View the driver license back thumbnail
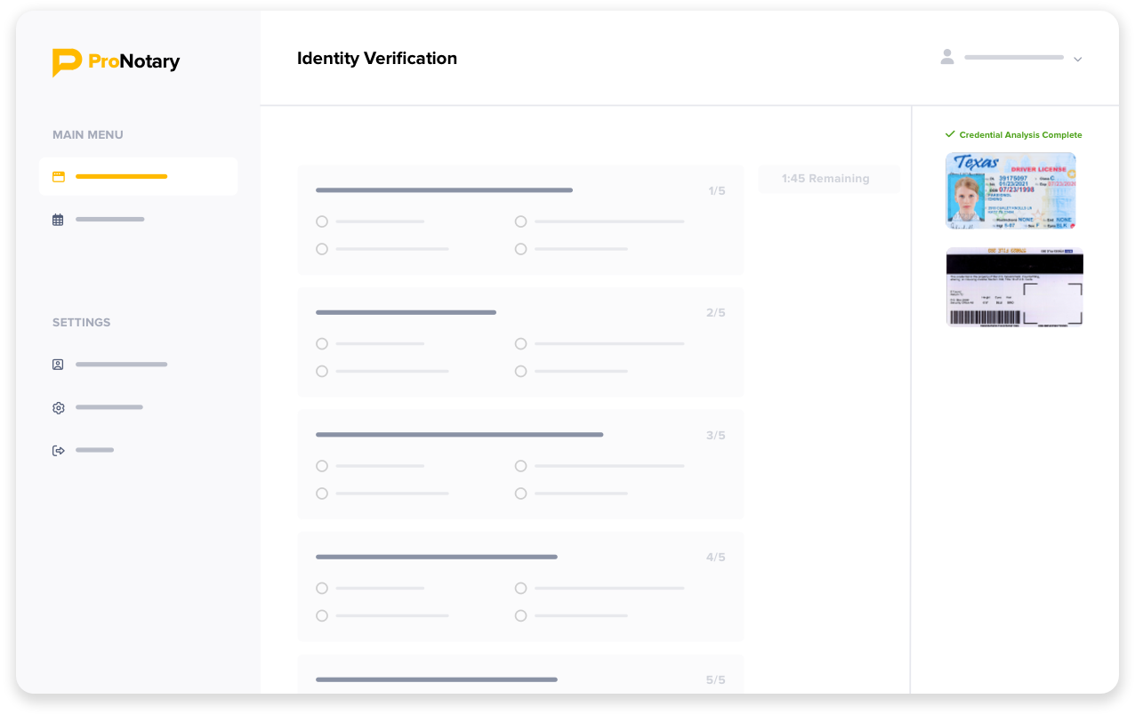Image resolution: width=1135 pixels, height=715 pixels. [1014, 287]
